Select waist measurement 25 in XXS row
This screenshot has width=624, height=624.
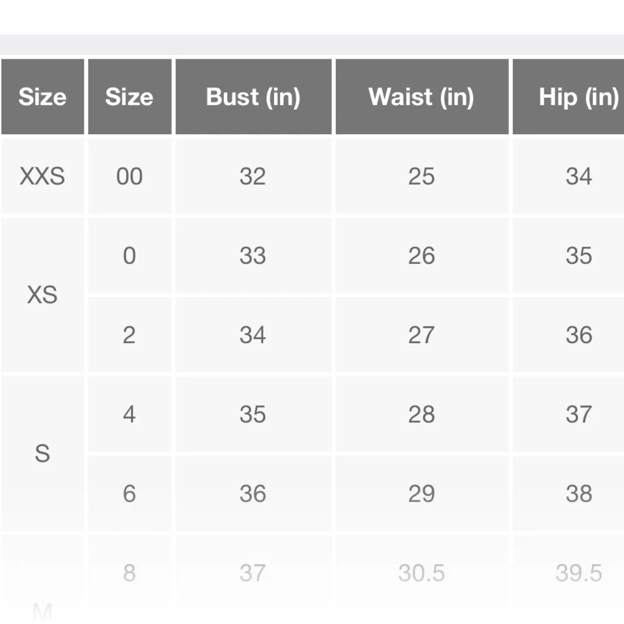(x=421, y=177)
